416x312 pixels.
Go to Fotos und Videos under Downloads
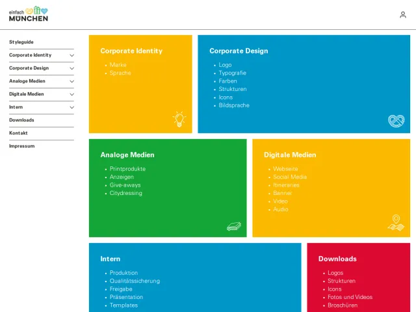350,297
